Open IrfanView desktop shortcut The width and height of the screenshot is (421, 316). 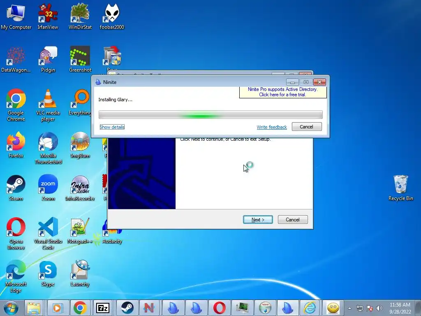[48, 16]
